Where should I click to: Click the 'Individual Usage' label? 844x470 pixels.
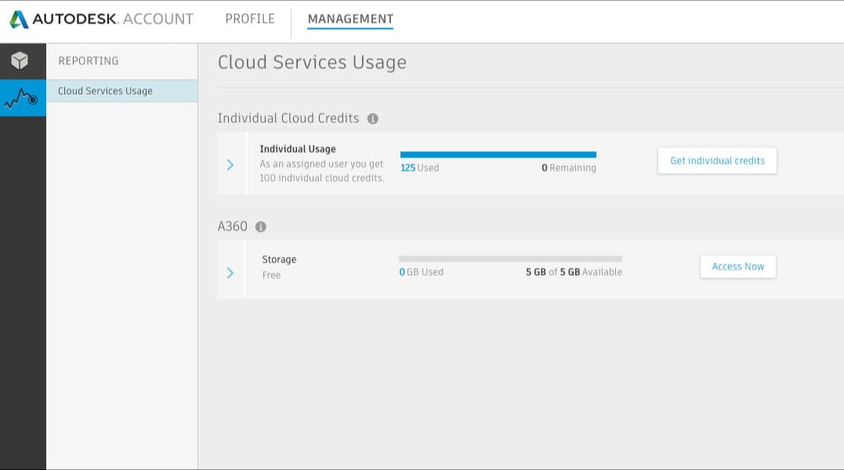tap(298, 149)
